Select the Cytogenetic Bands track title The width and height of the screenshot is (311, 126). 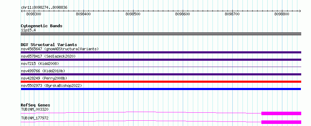tap(42, 26)
